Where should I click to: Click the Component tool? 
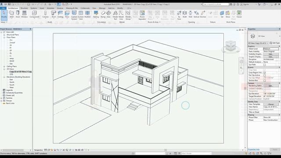[x=34, y=14]
